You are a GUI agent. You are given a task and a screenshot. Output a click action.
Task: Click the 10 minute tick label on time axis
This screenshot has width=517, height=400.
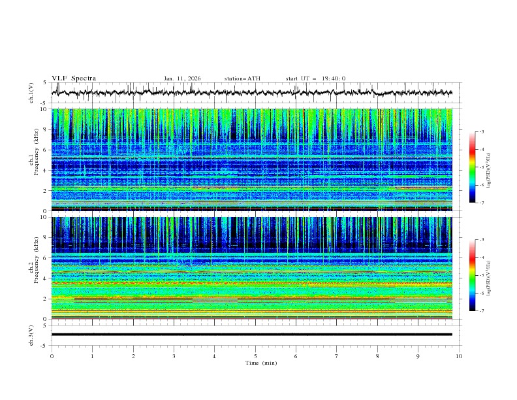[x=459, y=356]
